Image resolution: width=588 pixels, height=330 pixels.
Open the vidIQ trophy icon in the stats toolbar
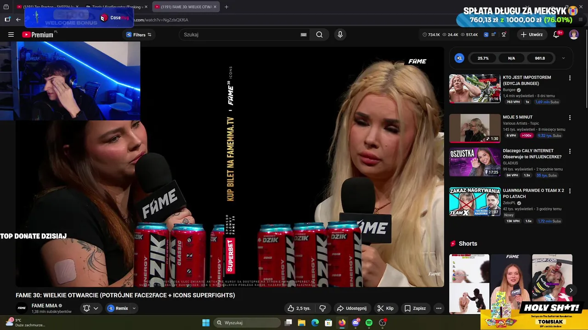504,34
